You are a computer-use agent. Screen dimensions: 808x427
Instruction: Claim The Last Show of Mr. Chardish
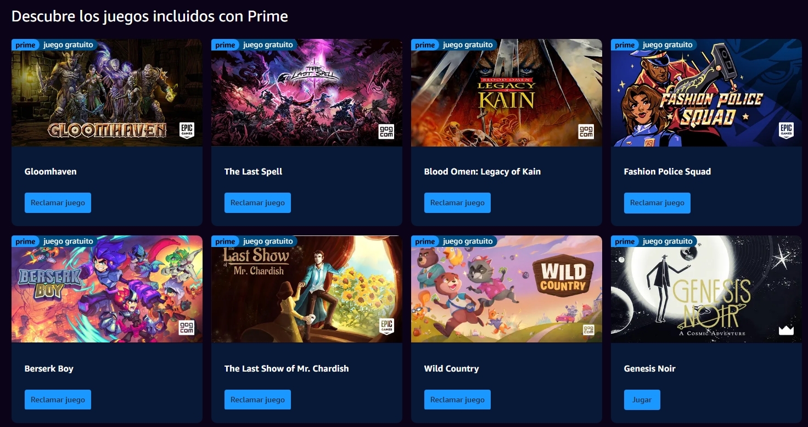coord(257,400)
